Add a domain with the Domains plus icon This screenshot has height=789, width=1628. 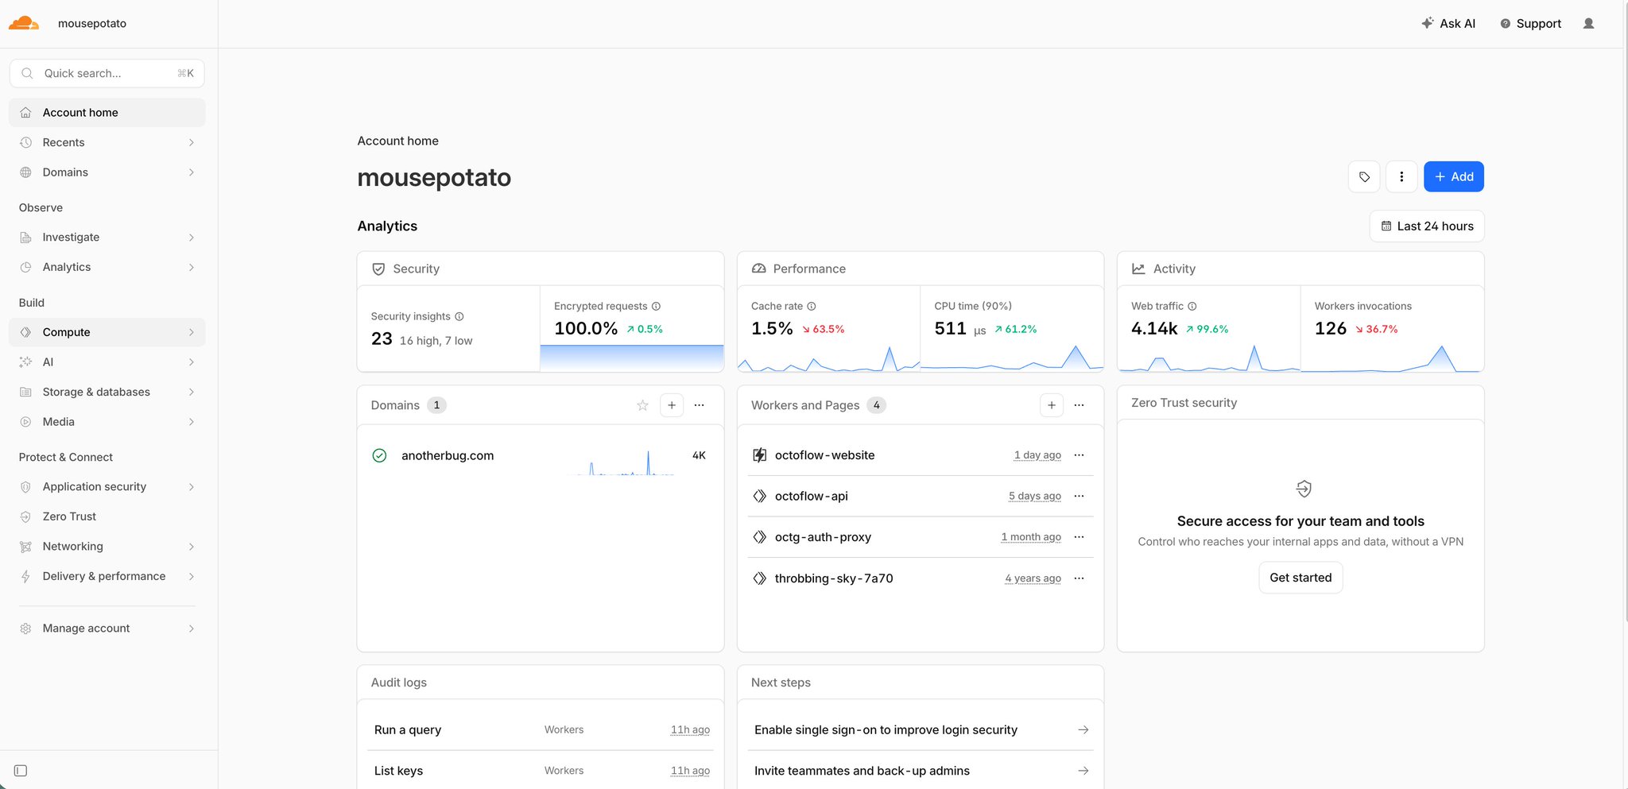coord(672,405)
